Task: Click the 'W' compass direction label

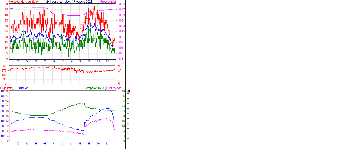Action: point(119,70)
